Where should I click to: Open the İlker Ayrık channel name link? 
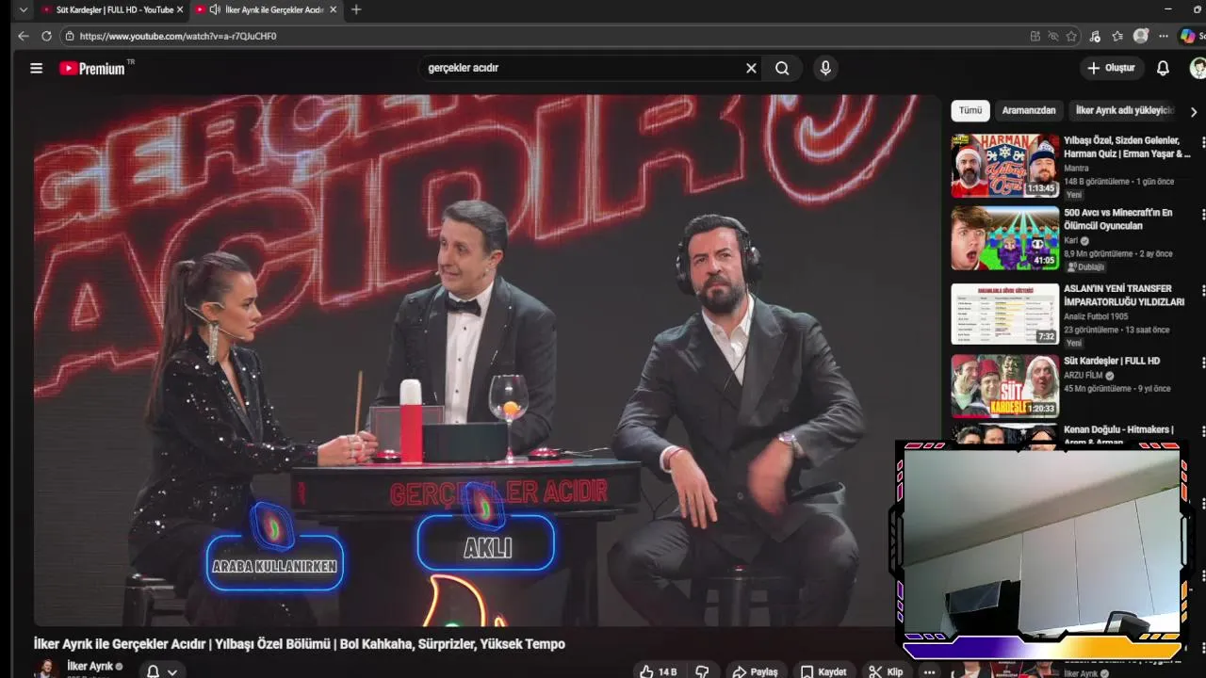(90, 666)
